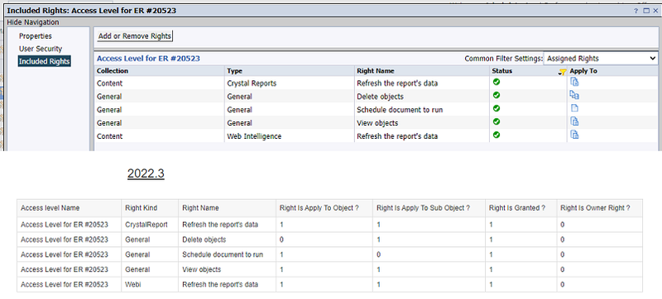
Task: Click Apply To icon for Web Intelligence row
Action: [574, 135]
